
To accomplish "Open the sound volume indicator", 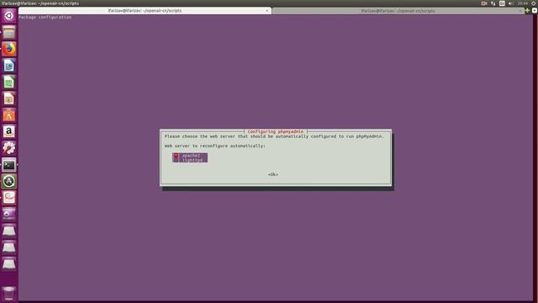I will (x=510, y=3).
